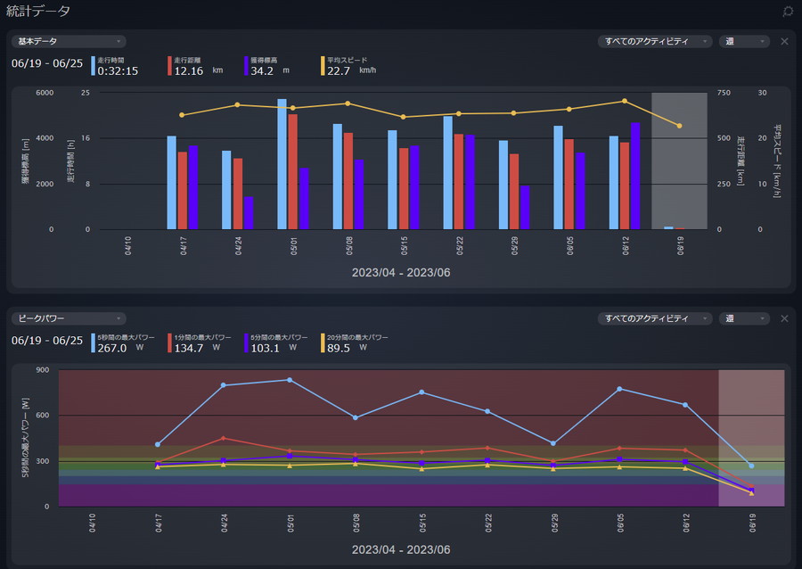Screen dimensions: 802x569
Task: Expand すべてのアクティビティ filter in ピークパワー panel
Action: click(x=656, y=318)
